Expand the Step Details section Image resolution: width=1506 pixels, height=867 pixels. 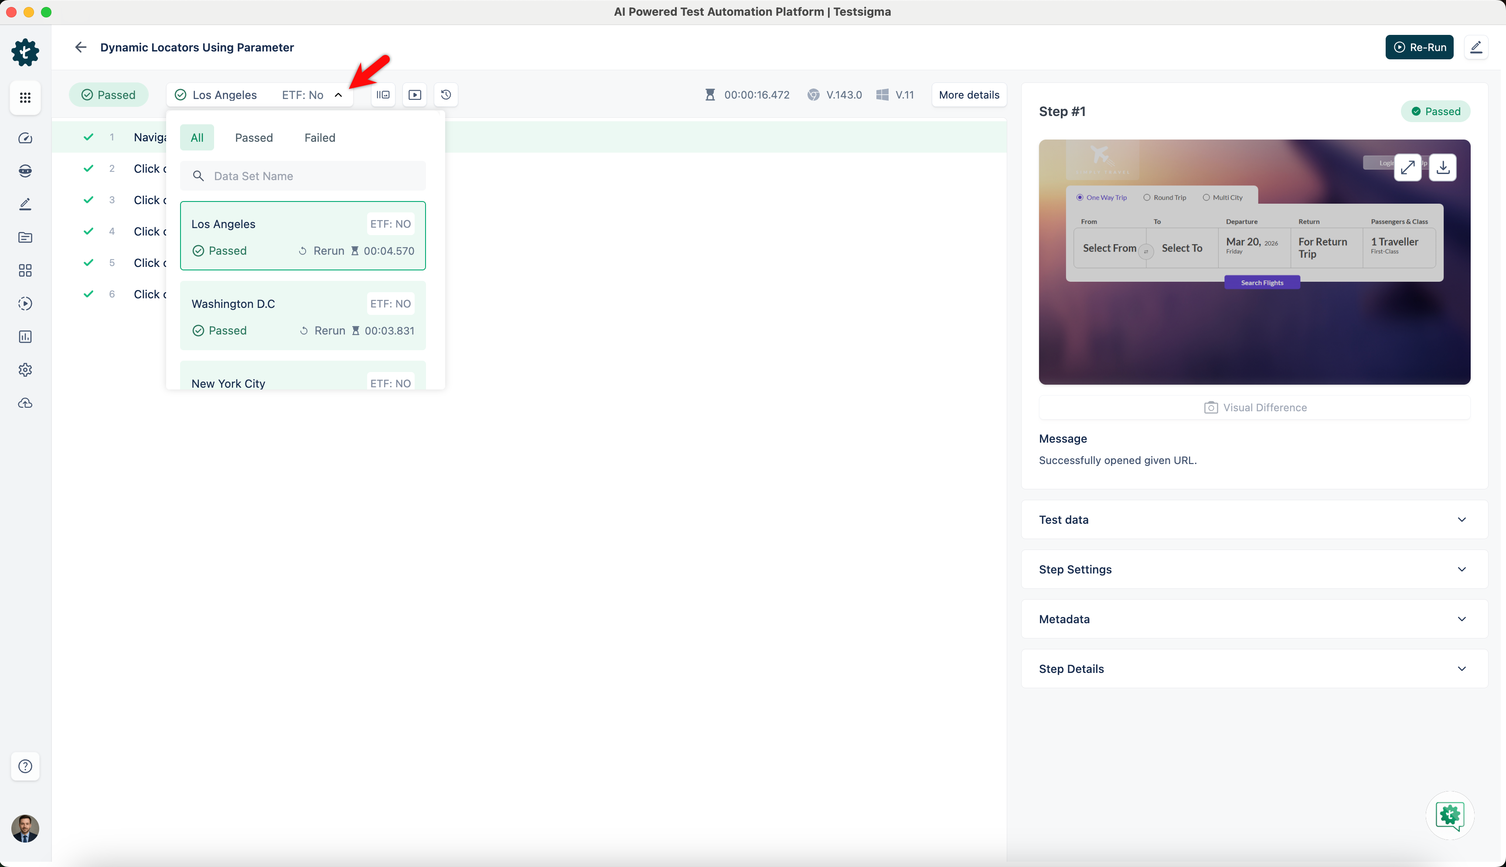(1254, 669)
